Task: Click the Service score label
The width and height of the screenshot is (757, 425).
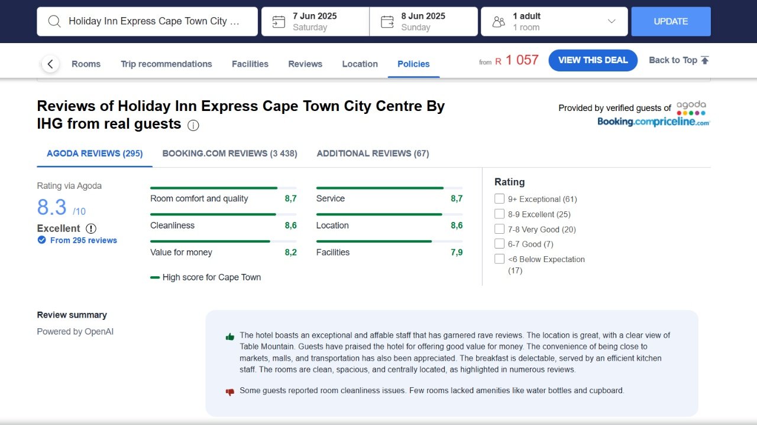Action: (331, 198)
